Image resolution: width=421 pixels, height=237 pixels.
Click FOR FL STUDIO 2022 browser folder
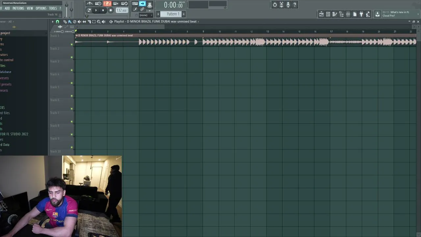[x=14, y=134]
